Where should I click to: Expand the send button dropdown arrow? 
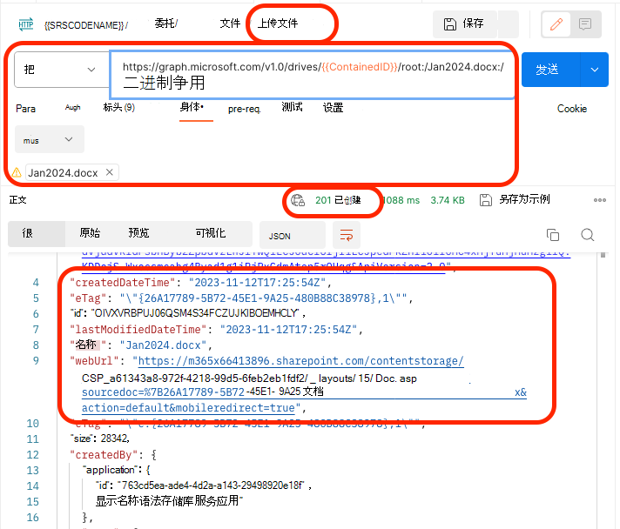[594, 70]
